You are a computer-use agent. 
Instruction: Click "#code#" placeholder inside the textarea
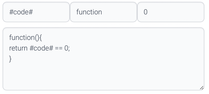(41, 48)
